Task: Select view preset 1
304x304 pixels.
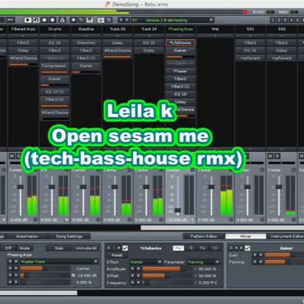Action: point(272,20)
